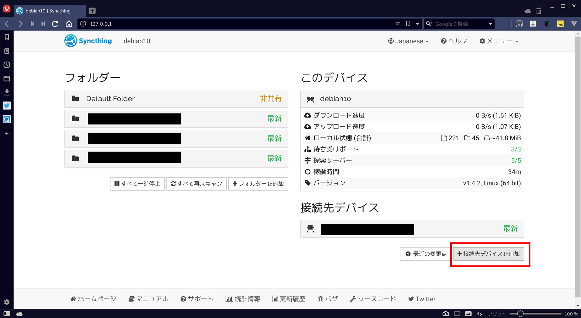
Task: Expand the remote device row under 接続先デバイス
Action: 412,229
